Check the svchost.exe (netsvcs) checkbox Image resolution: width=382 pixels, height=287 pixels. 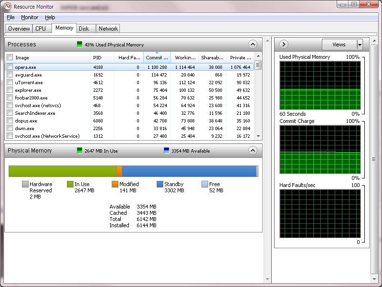click(x=10, y=105)
